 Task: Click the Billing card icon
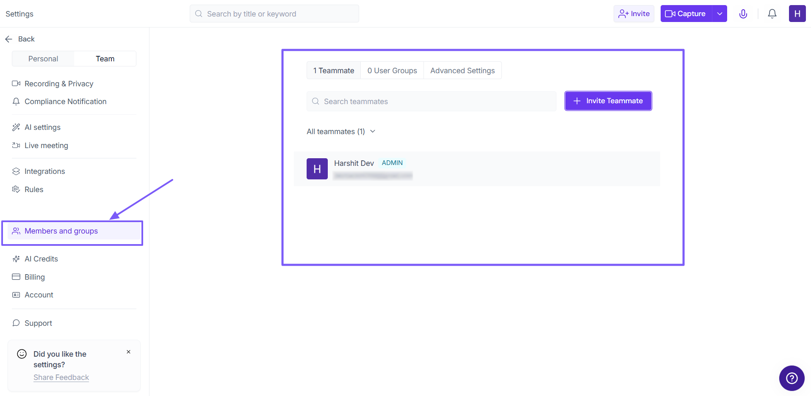click(x=16, y=277)
